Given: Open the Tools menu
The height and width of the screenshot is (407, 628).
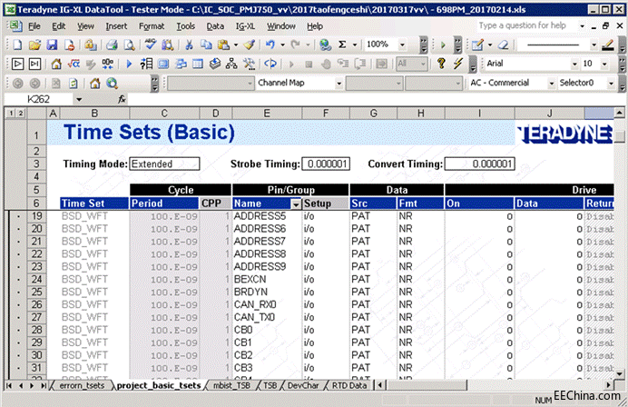Looking at the screenshot, I should (185, 26).
